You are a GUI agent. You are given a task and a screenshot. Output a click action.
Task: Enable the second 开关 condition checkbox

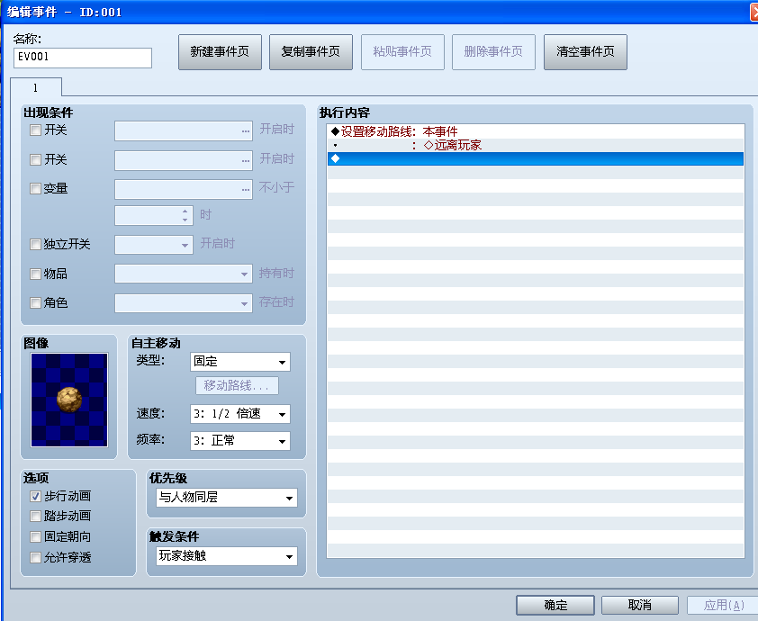pos(35,159)
